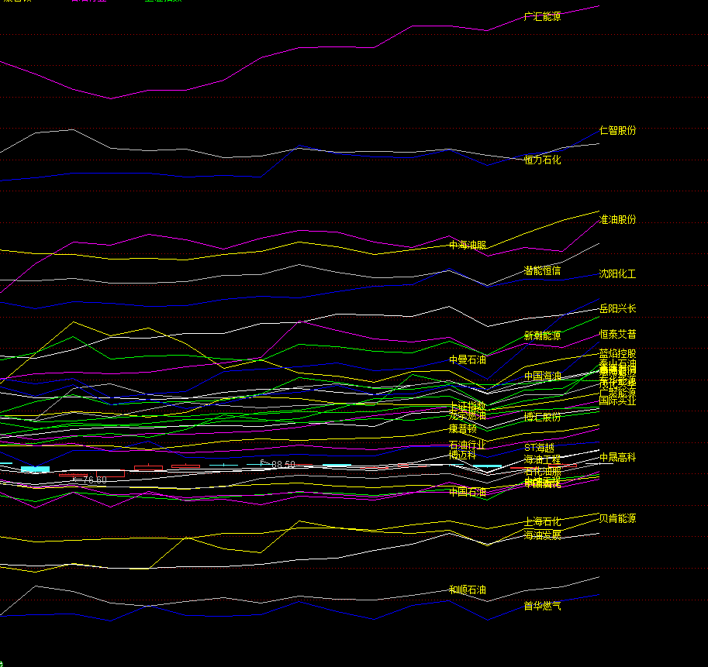
Task: Select the 沈阳化工 stock label
Action: pos(617,273)
